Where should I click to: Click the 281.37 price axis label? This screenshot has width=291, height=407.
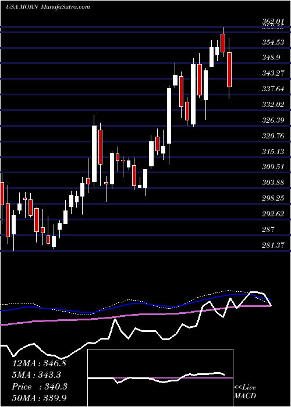point(273,245)
